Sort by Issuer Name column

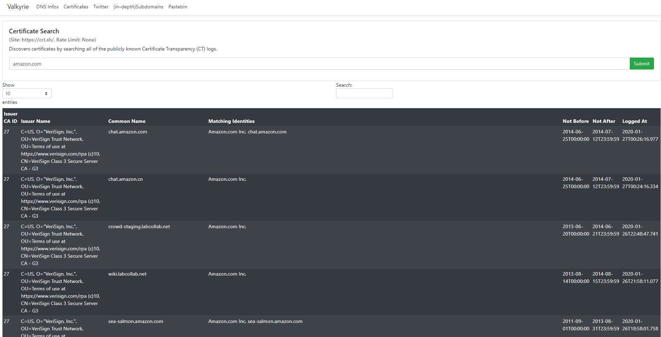35,121
